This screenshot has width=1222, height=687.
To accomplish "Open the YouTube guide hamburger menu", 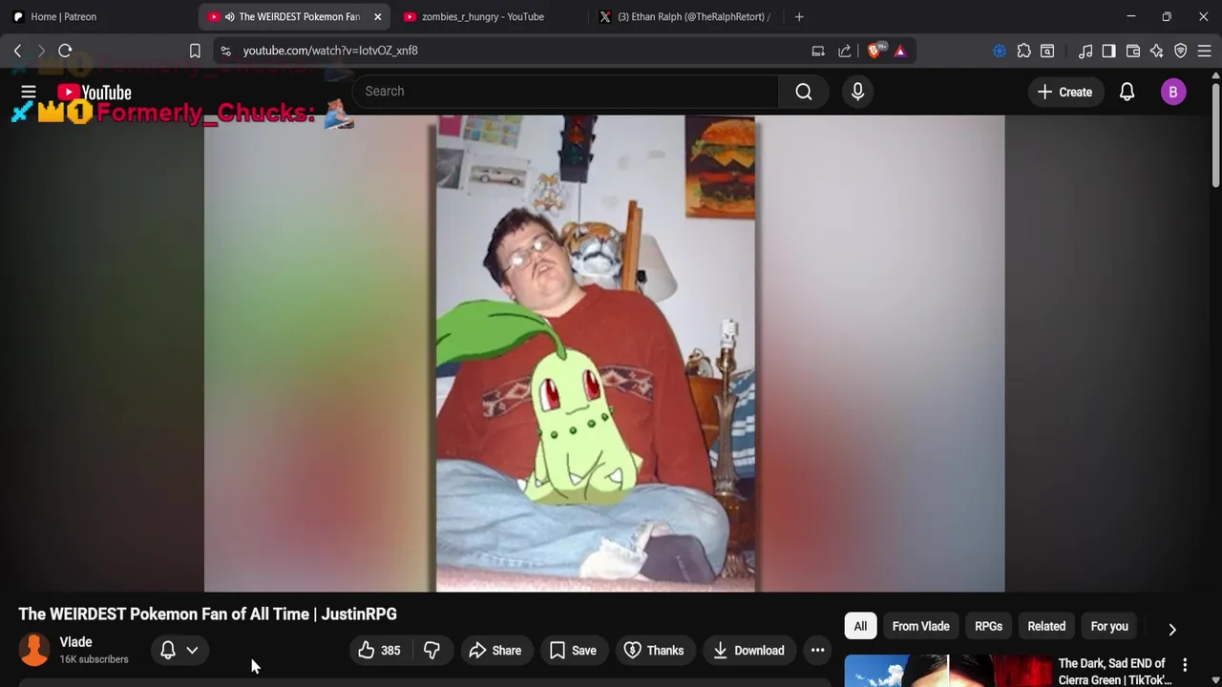I will coord(29,92).
